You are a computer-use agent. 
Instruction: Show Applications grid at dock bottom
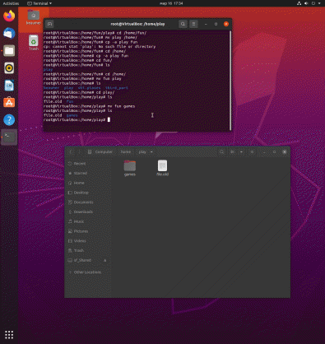[x=9, y=335]
